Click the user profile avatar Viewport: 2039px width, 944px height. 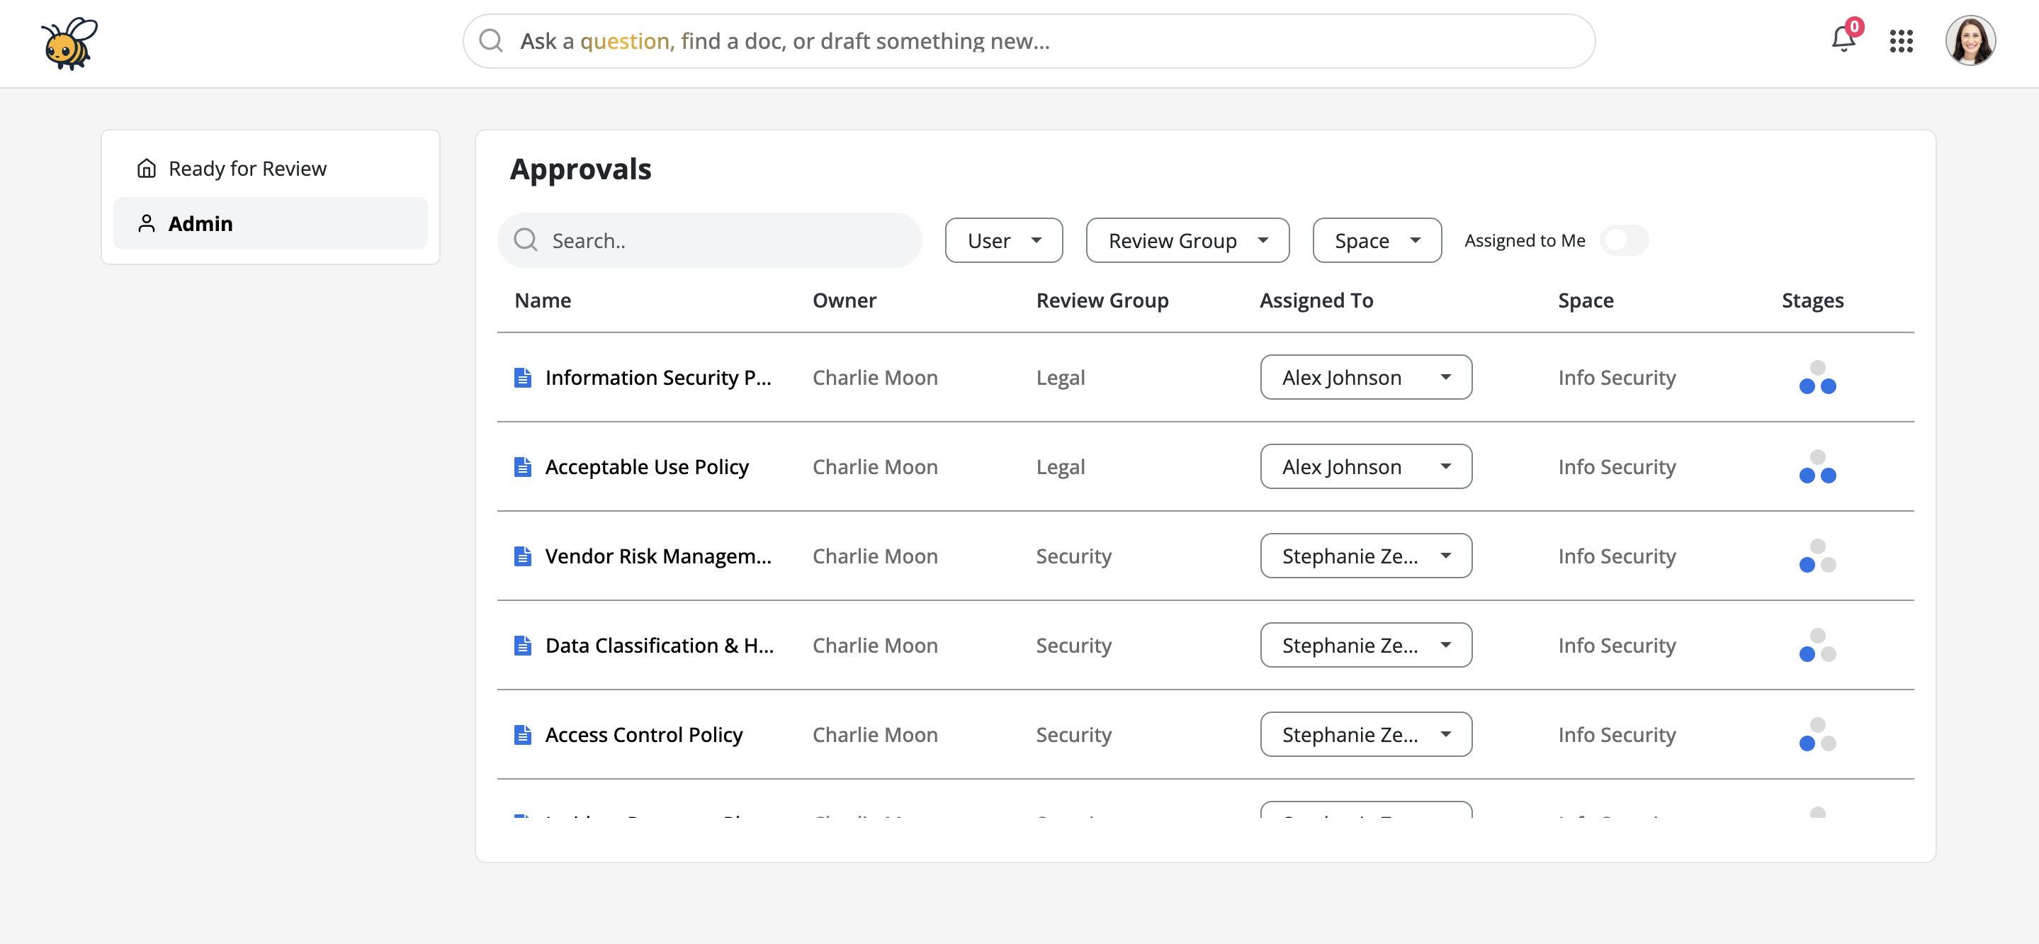click(x=1970, y=41)
